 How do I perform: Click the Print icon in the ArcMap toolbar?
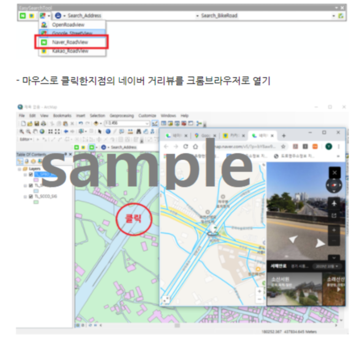pos(44,123)
